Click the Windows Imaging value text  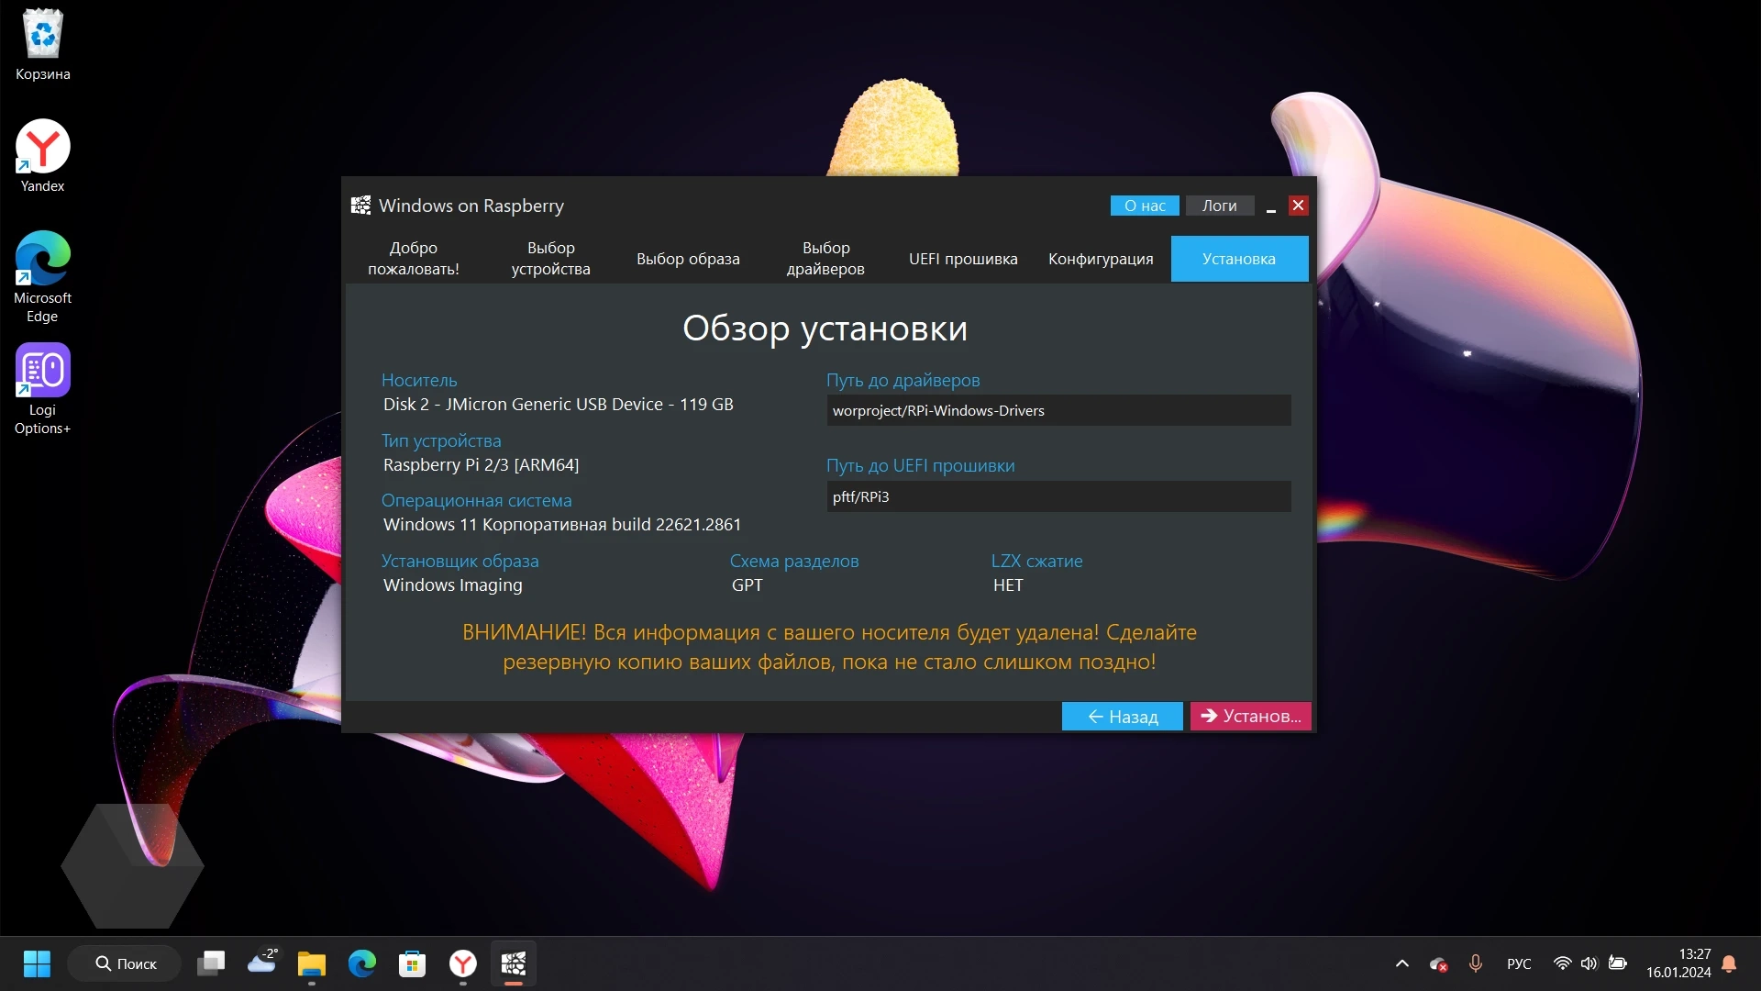452,585
